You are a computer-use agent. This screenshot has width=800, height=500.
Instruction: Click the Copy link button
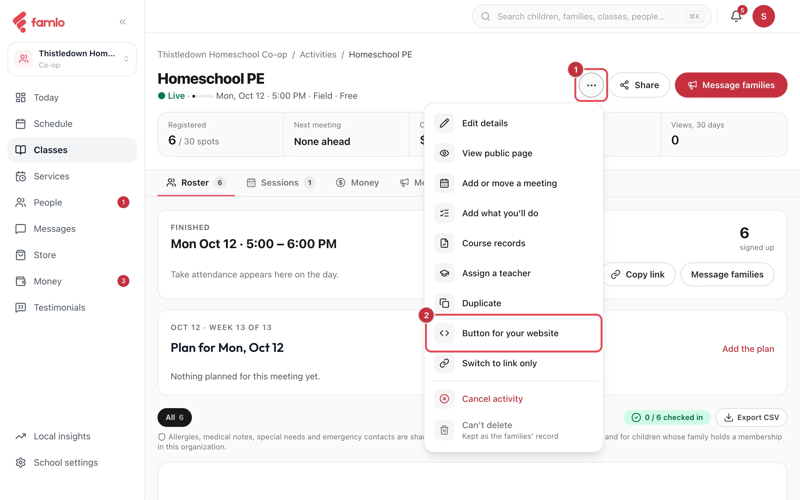point(638,274)
